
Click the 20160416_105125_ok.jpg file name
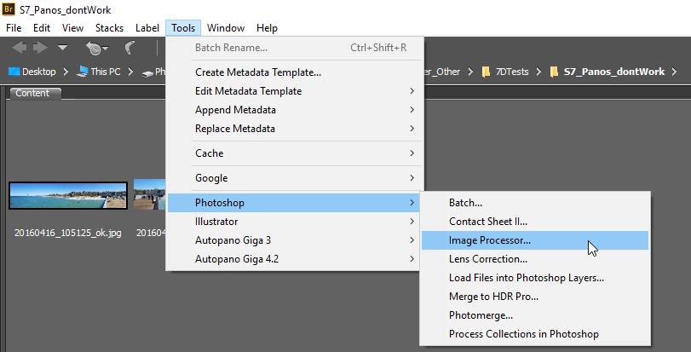[x=68, y=233]
